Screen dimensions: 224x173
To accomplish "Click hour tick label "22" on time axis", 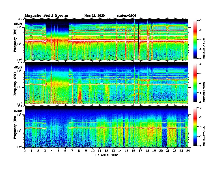I will point(175,151).
